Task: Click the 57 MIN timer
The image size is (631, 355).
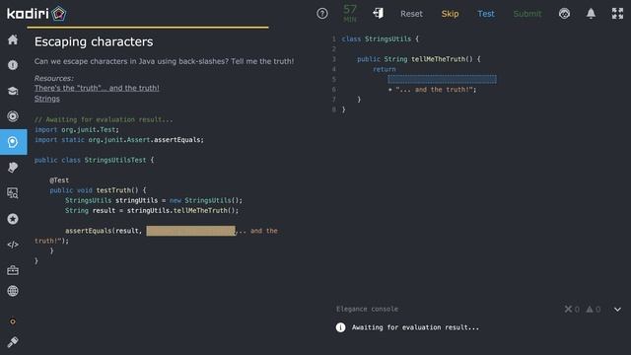Action: 350,13
